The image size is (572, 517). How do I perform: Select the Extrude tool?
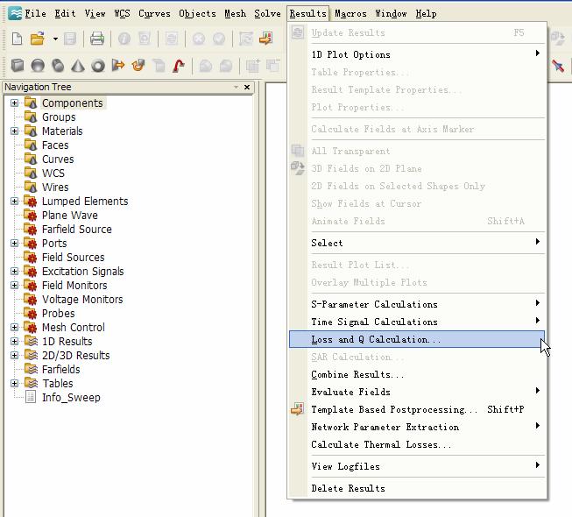pos(118,66)
